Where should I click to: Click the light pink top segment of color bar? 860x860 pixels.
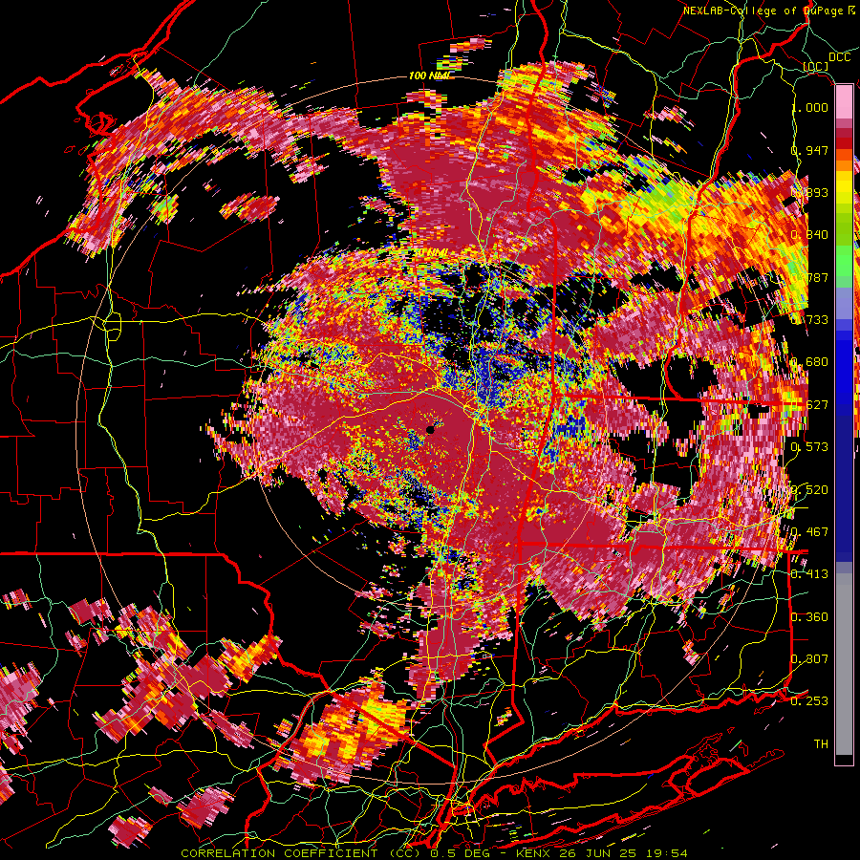[x=844, y=101]
